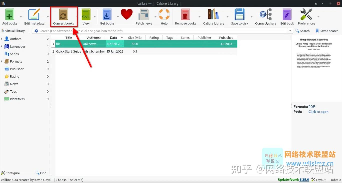Click the update found 5.35.0 link
Screen dimensions: 342x183
(x=304, y=179)
